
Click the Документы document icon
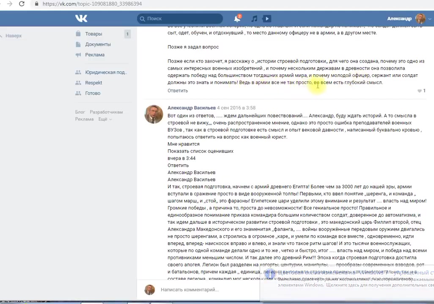(x=78, y=44)
